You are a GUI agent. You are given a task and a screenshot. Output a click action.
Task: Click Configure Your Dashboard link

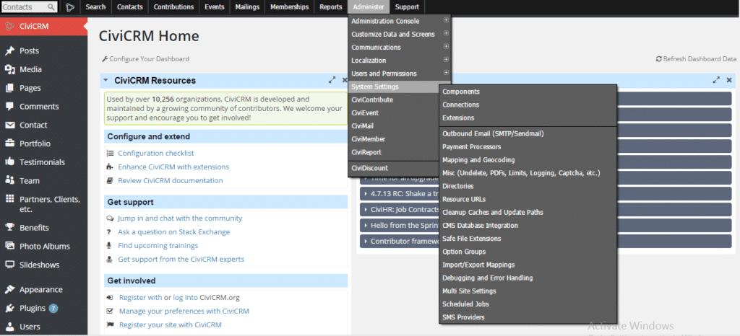(149, 59)
